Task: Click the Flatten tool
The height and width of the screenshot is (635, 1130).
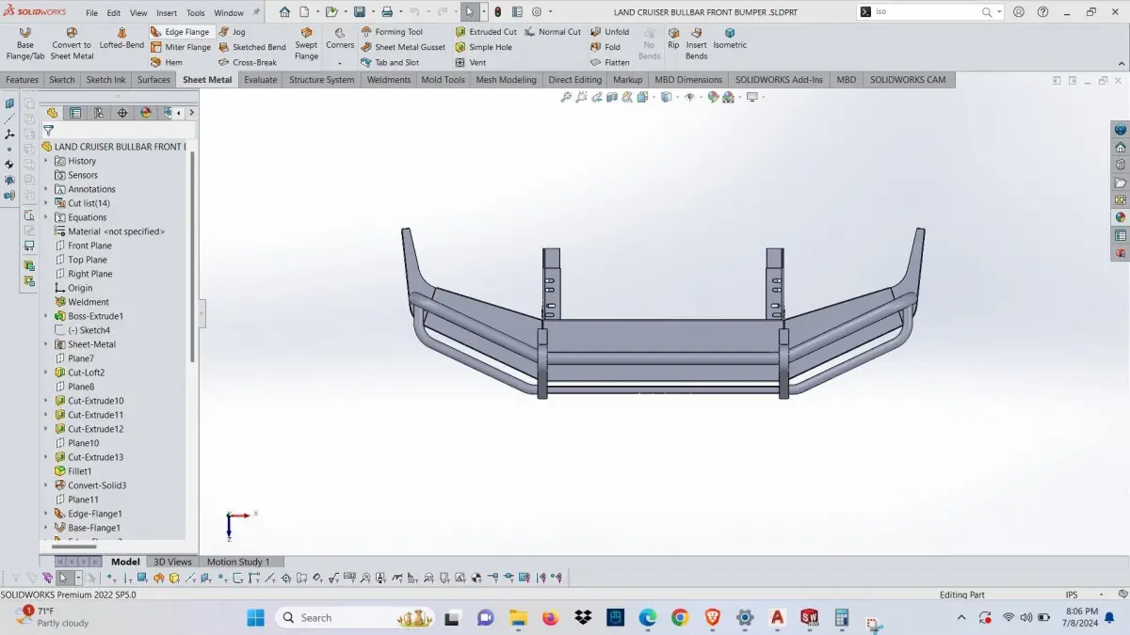Action: point(609,62)
